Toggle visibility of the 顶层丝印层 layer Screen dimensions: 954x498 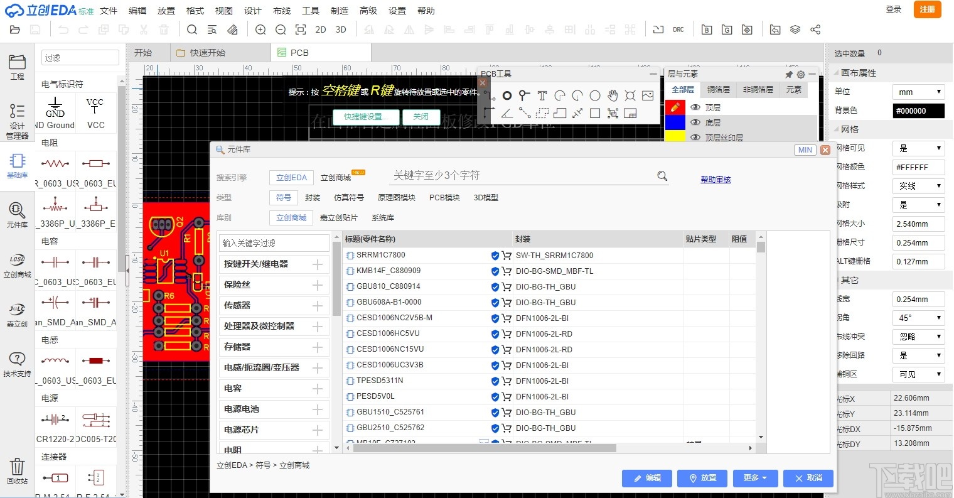coord(695,137)
